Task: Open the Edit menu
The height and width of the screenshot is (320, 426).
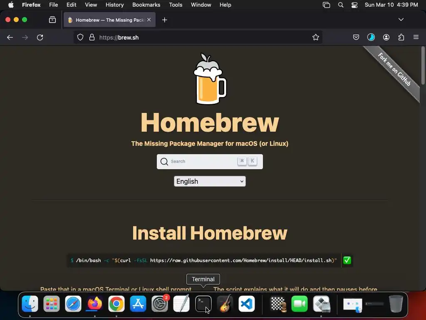Action: (x=72, y=5)
